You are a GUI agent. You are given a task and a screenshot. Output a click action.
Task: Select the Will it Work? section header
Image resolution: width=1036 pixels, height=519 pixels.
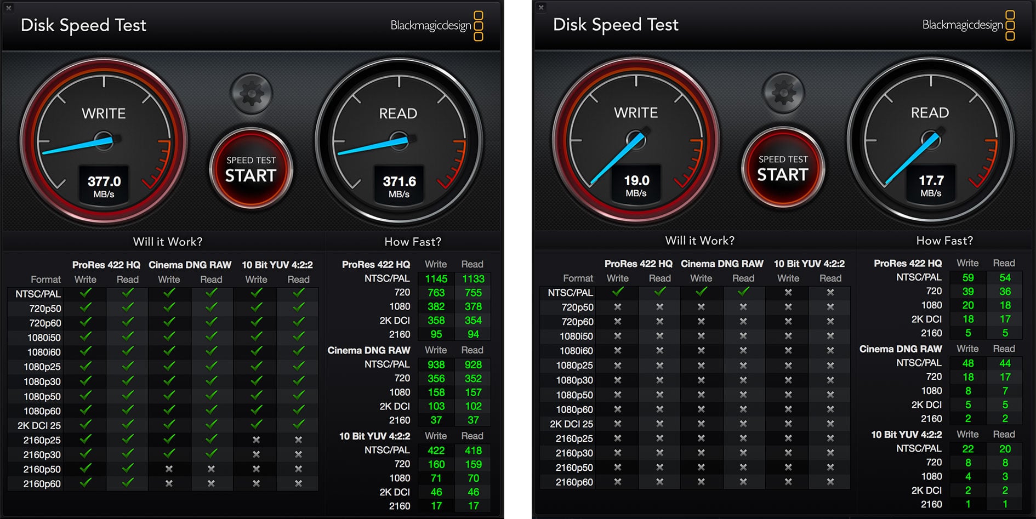tap(168, 242)
